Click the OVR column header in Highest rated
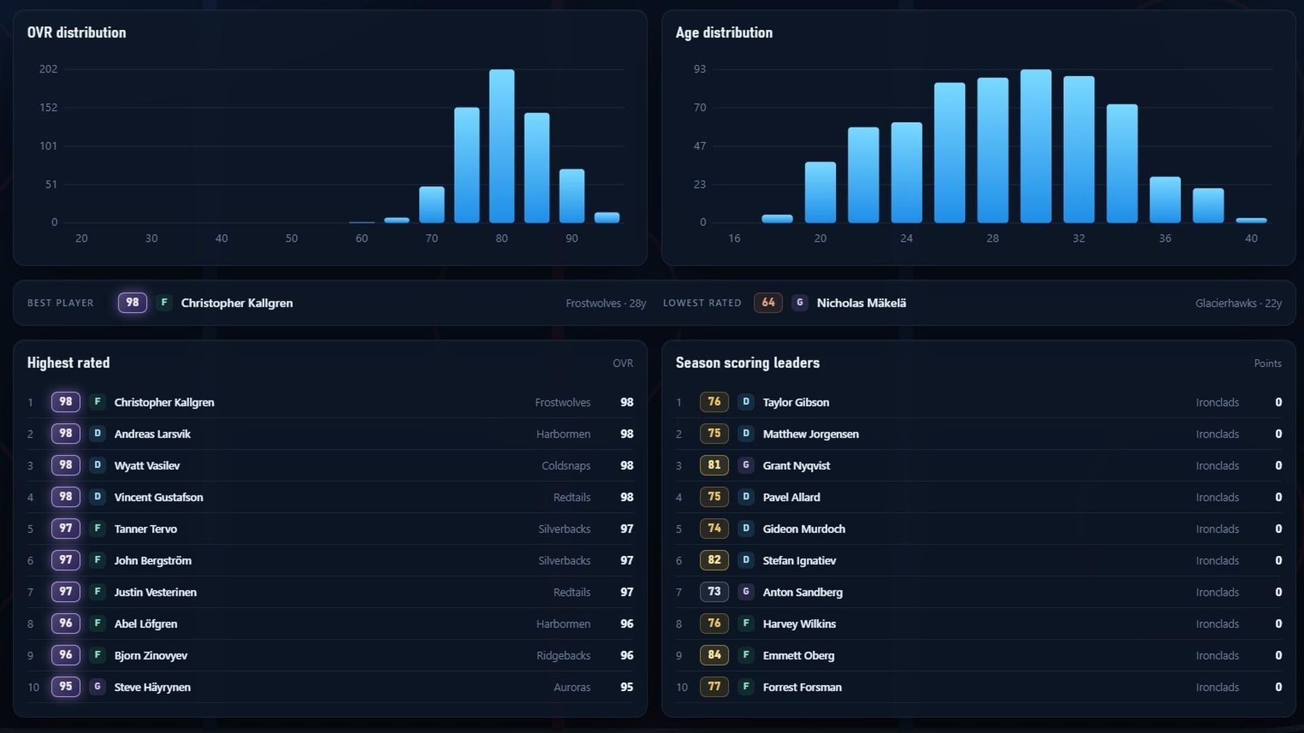 (x=623, y=363)
